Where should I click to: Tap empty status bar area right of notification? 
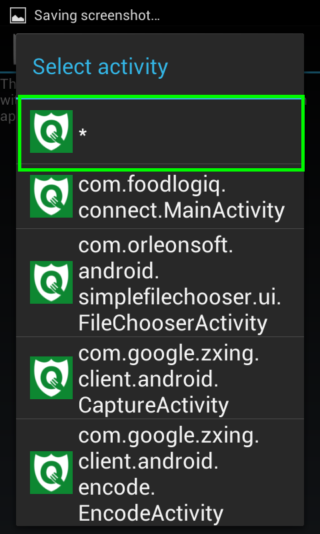[x=238, y=15]
